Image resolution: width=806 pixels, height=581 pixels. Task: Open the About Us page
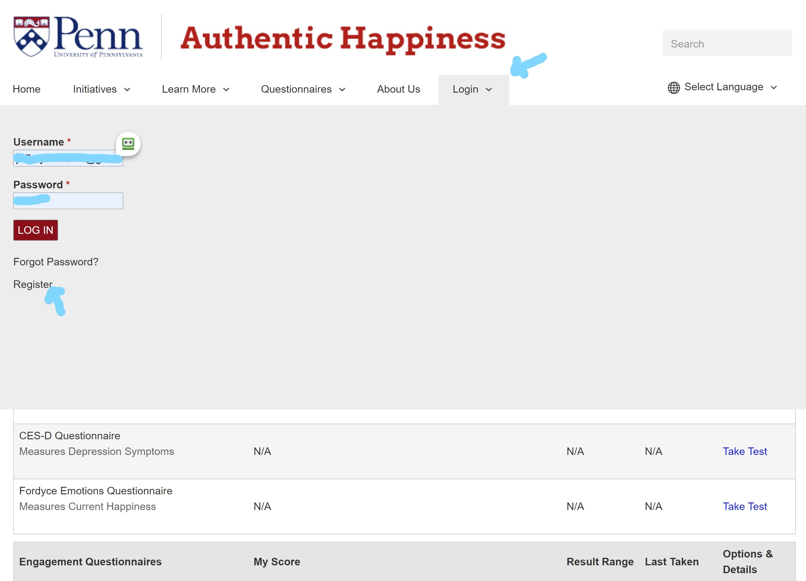point(398,89)
